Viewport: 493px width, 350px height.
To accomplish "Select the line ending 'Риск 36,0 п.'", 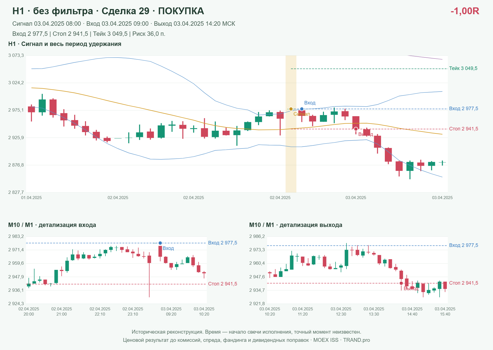I will (x=89, y=34).
